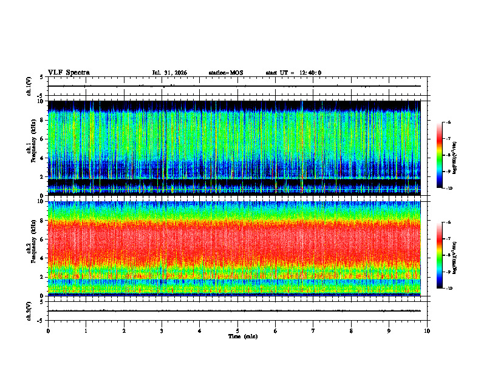
Task: Click the start UT 12:40:0 label
Action: pos(293,73)
